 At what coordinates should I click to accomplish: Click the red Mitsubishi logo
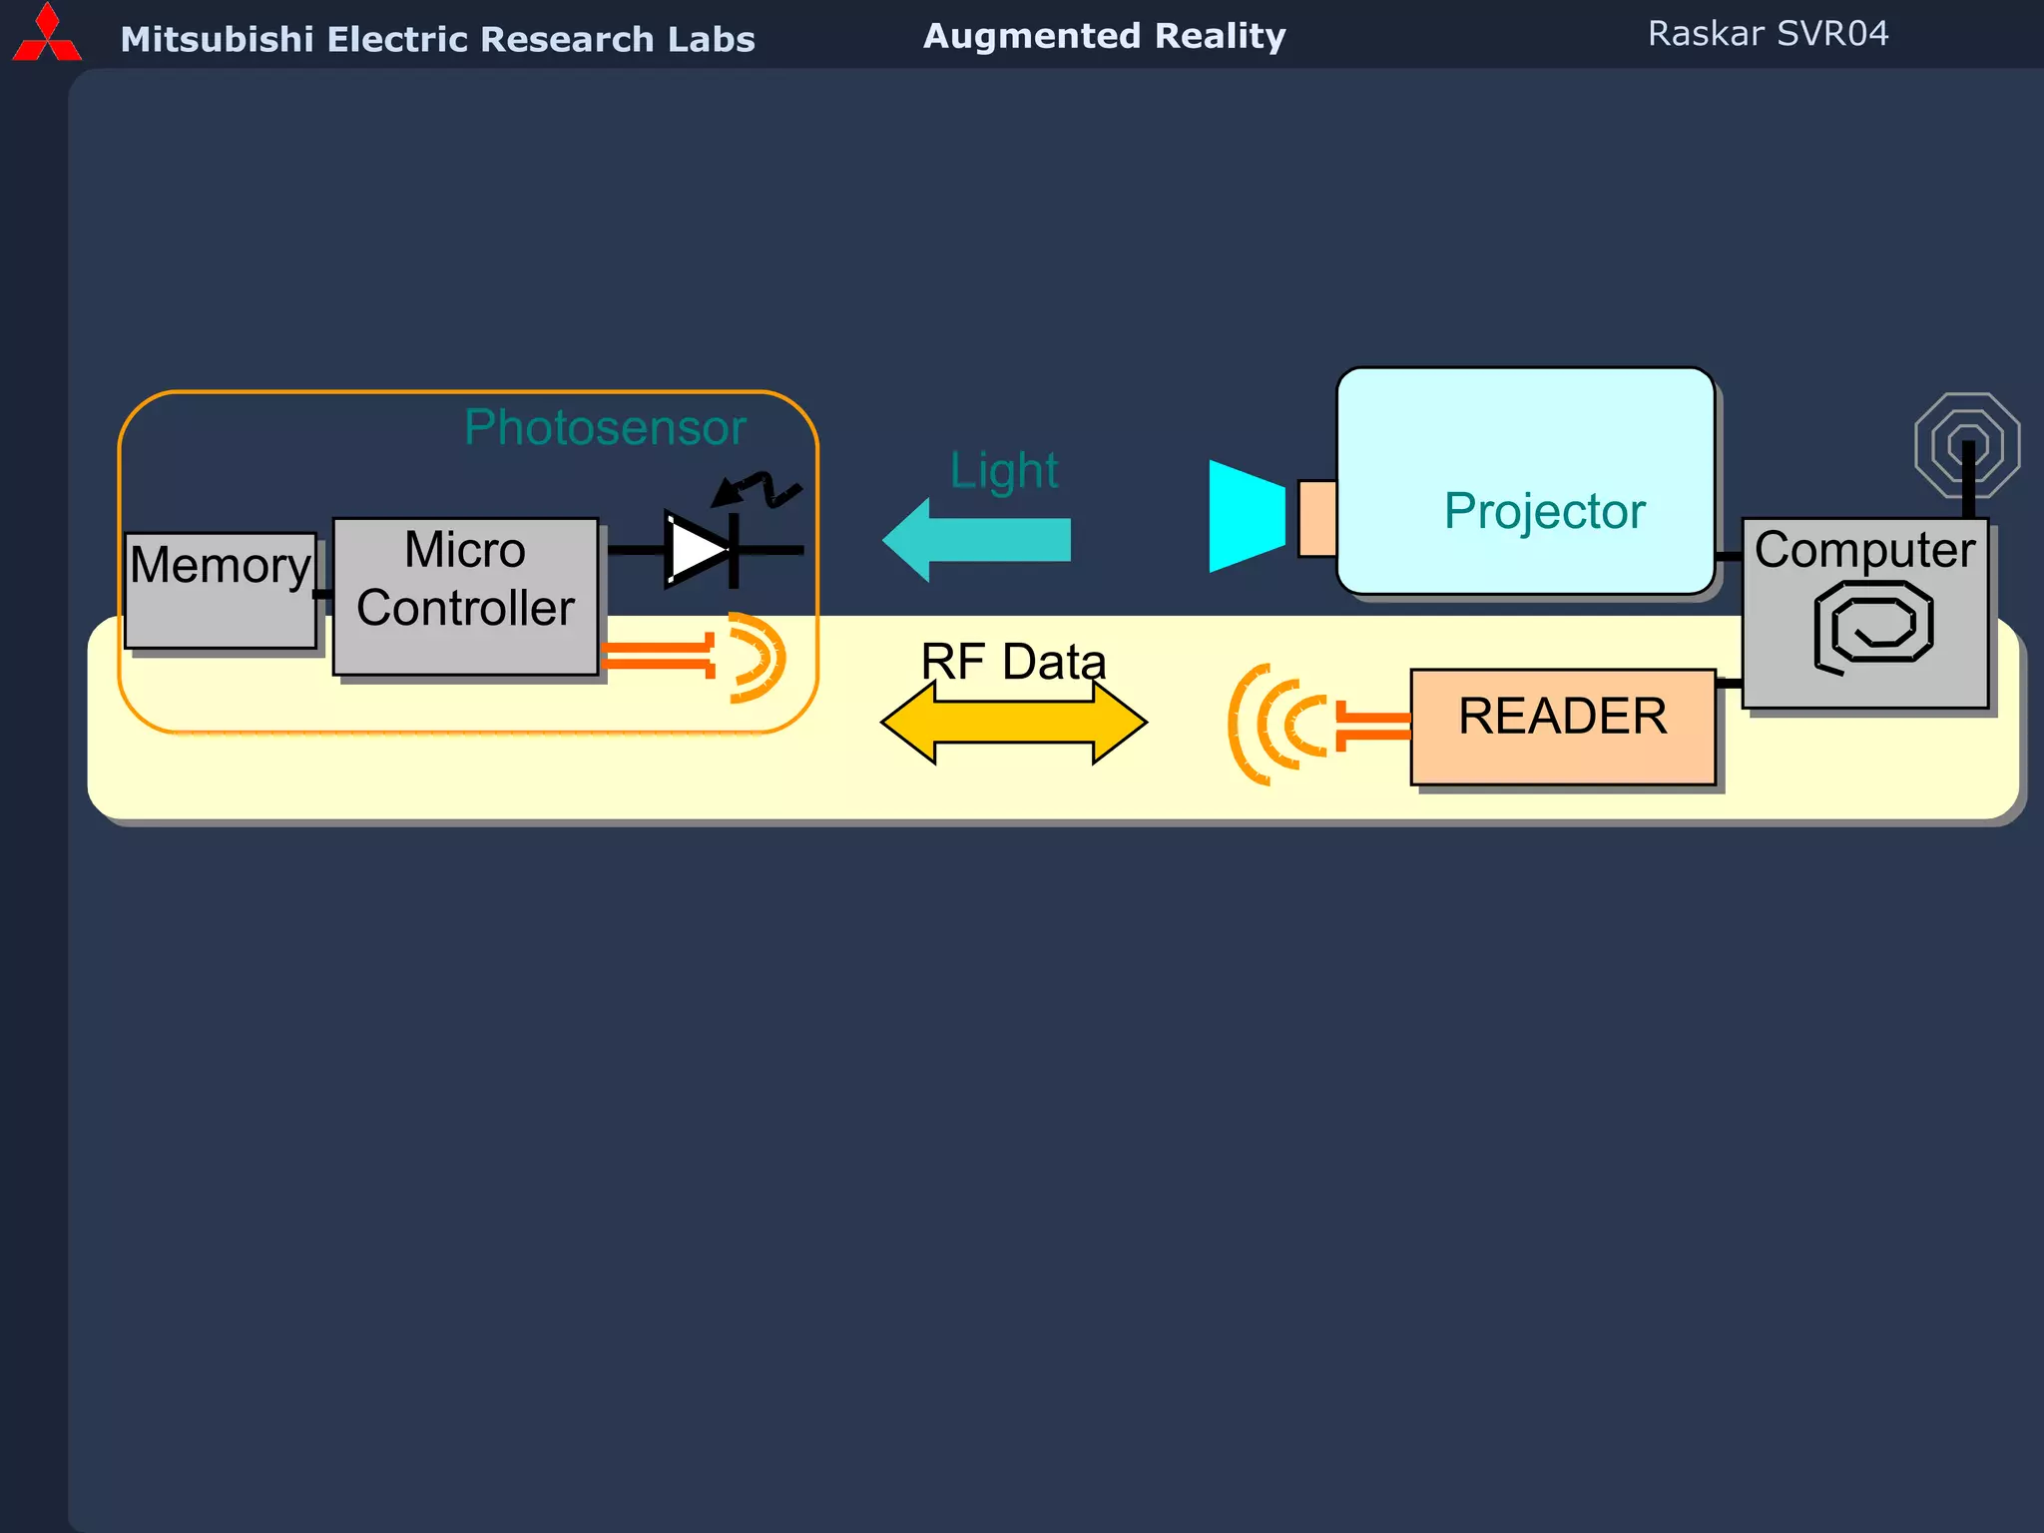47,35
